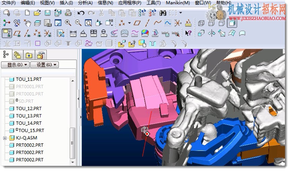Click the new file icon
Screen dimensions: 290x171
[27, 13]
